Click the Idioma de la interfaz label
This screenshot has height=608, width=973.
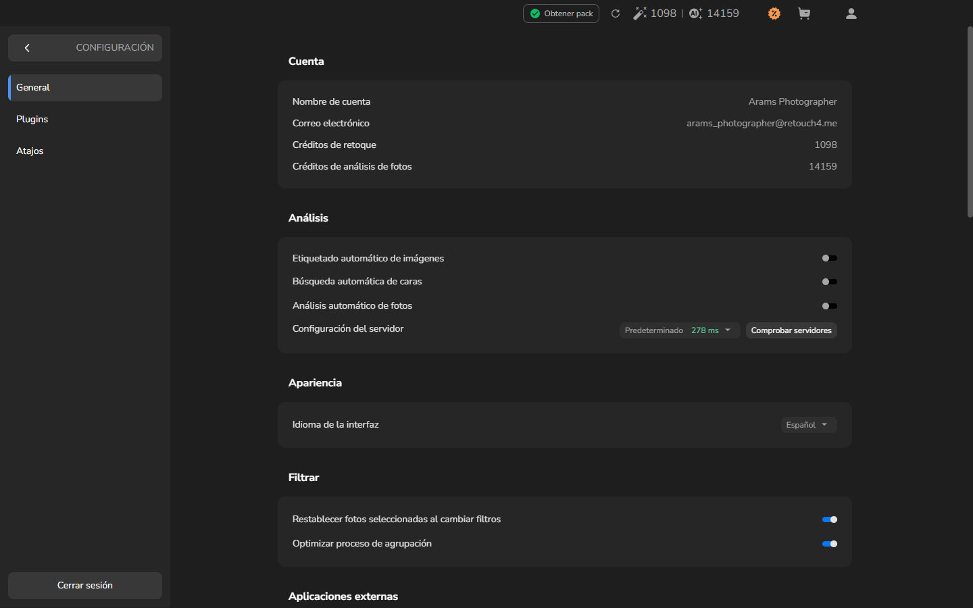pos(335,424)
